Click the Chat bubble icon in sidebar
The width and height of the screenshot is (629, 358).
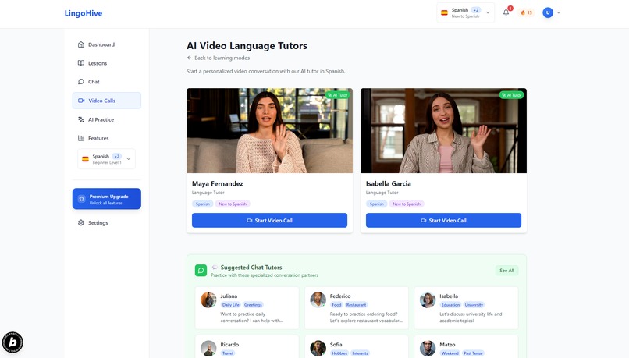pyautogui.click(x=81, y=82)
